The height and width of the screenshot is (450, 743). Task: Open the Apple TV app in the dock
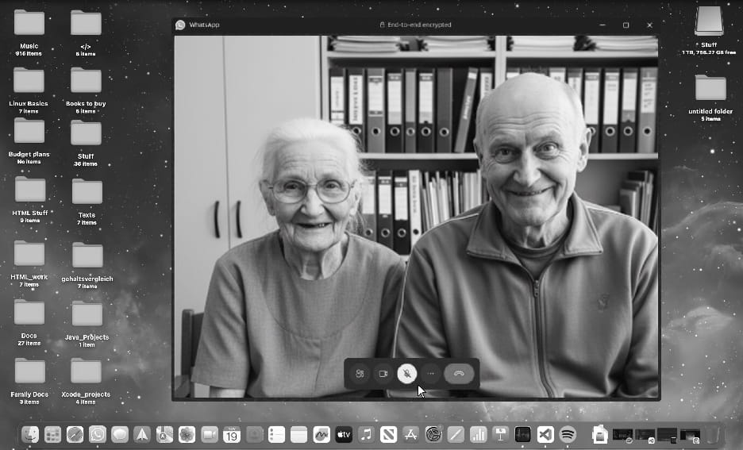click(344, 434)
